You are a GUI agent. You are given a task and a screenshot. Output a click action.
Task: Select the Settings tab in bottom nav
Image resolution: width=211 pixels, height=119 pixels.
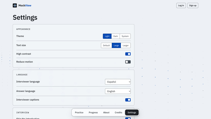tap(132, 112)
